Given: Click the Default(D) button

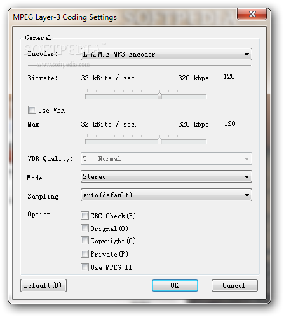Looking at the screenshot, I should (43, 285).
